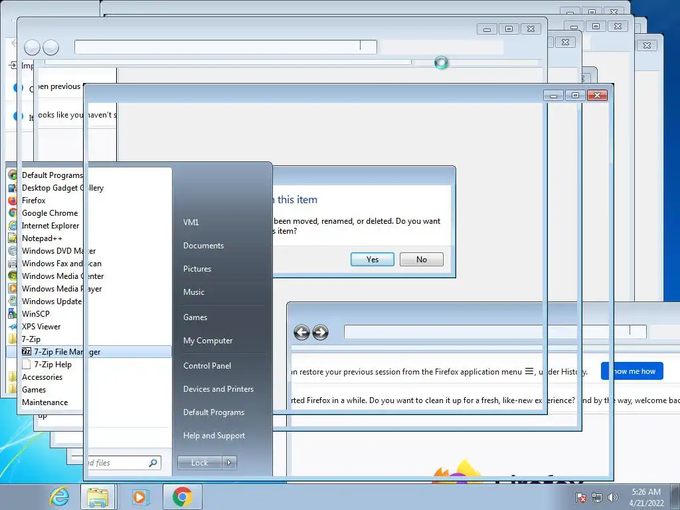This screenshot has height=510, width=680.
Task: Click the Internet Explorer icon in Start menu
Action: coord(13,226)
